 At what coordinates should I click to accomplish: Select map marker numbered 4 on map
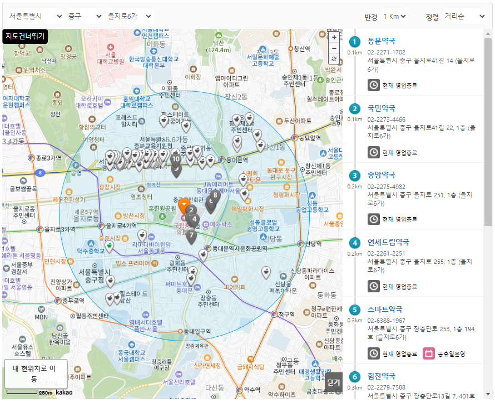pyautogui.click(x=194, y=219)
